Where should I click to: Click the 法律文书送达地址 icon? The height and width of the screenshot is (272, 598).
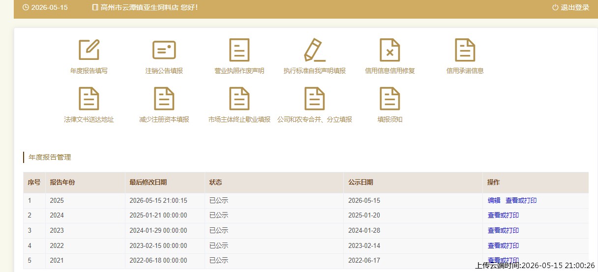click(x=89, y=98)
